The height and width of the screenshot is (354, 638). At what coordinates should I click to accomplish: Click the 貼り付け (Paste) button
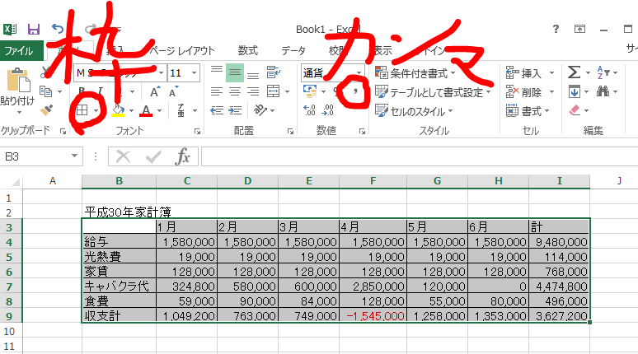coord(16,91)
